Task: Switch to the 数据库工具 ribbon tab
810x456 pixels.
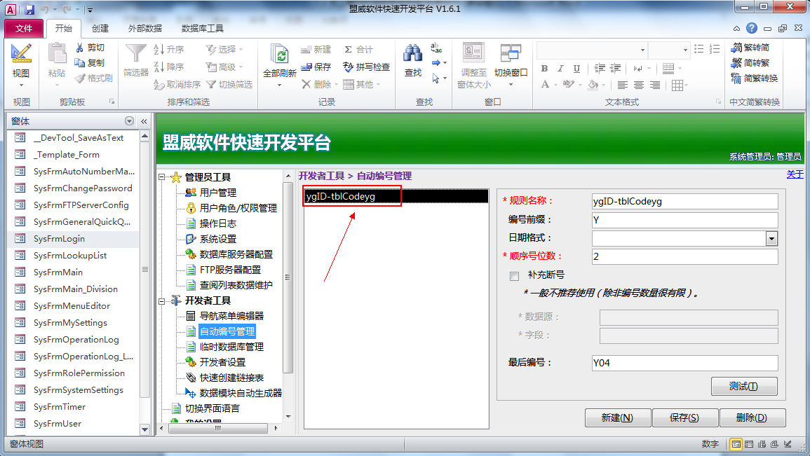Action: [x=203, y=29]
